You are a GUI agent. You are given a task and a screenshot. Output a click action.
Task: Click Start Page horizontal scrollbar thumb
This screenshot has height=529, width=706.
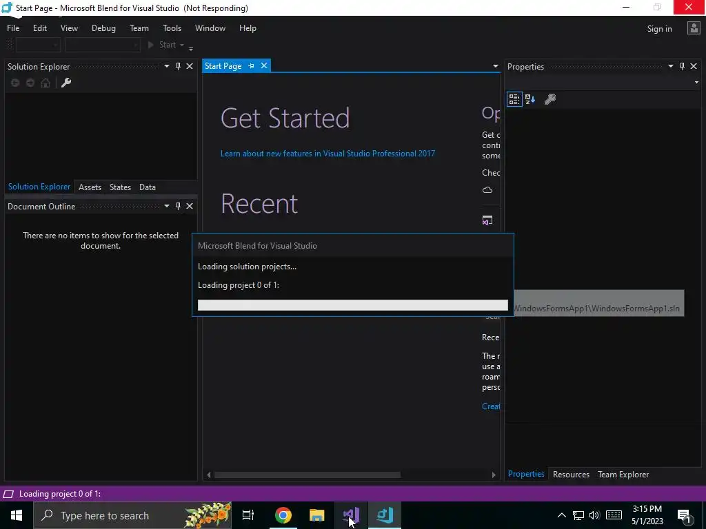307,475
